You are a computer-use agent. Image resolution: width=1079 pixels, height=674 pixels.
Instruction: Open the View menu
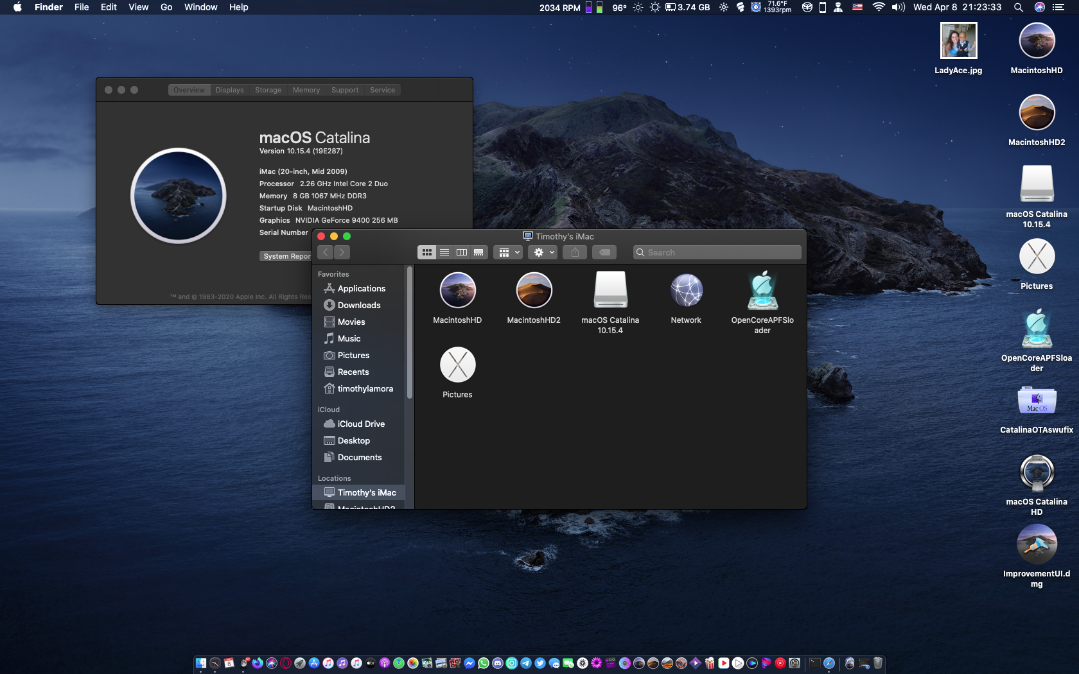[x=138, y=7]
